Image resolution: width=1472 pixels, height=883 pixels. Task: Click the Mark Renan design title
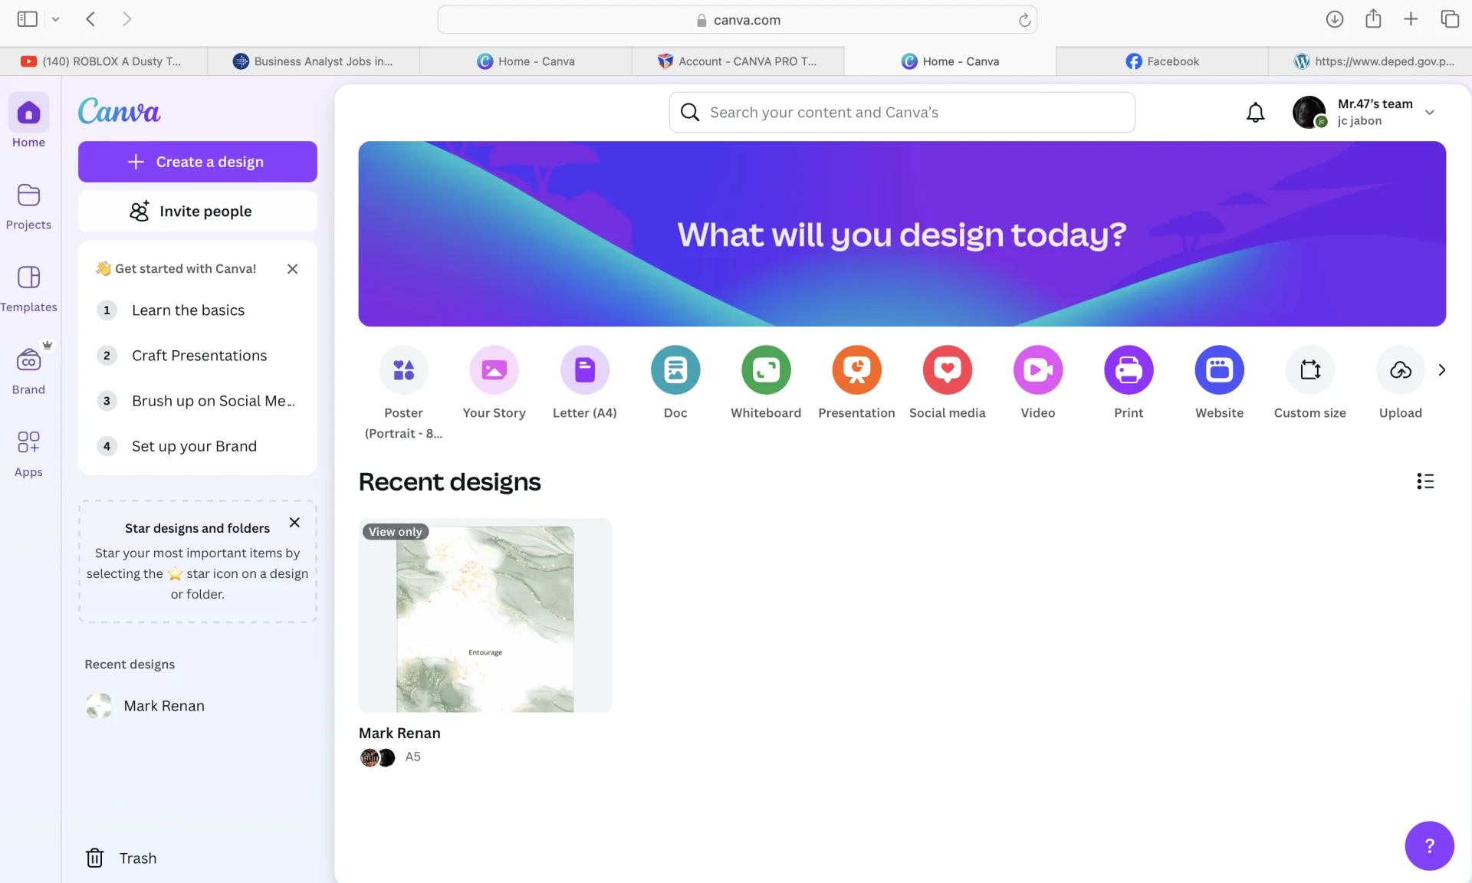399,734
